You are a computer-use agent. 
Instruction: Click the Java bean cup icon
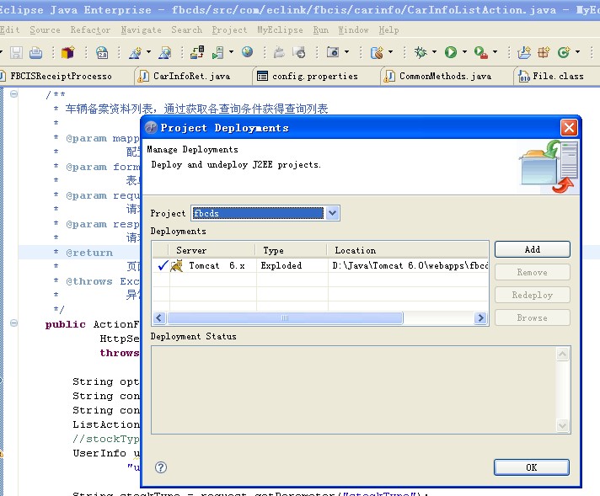[x=377, y=52]
